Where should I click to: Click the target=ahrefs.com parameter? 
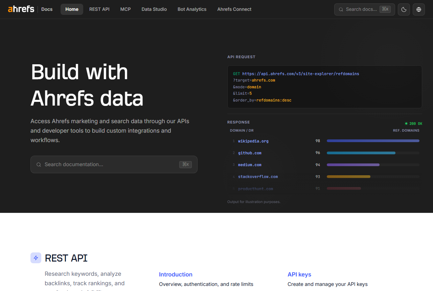point(254,80)
